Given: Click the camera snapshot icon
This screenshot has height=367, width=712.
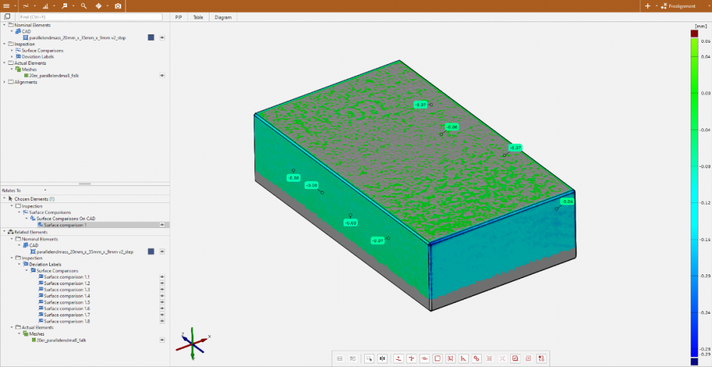Looking at the screenshot, I should 118,6.
